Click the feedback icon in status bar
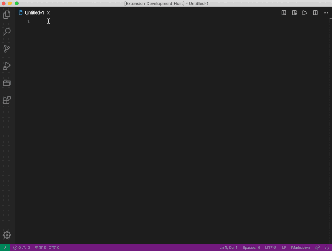Image resolution: width=332 pixels, height=251 pixels. (317, 247)
